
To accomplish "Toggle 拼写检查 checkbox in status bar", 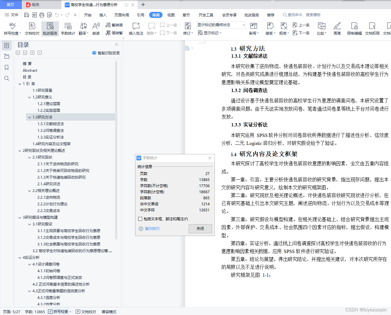I will pos(50,312).
